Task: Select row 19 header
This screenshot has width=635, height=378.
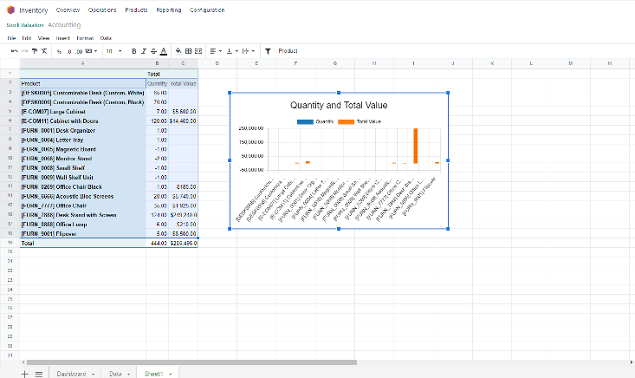Action: click(x=10, y=243)
